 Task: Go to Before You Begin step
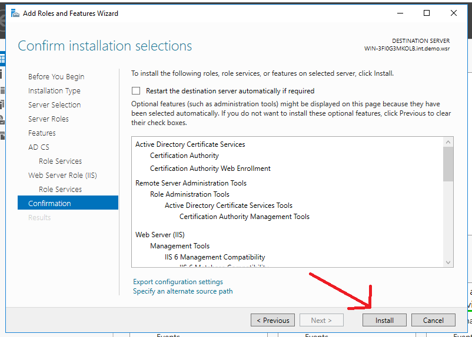point(56,76)
